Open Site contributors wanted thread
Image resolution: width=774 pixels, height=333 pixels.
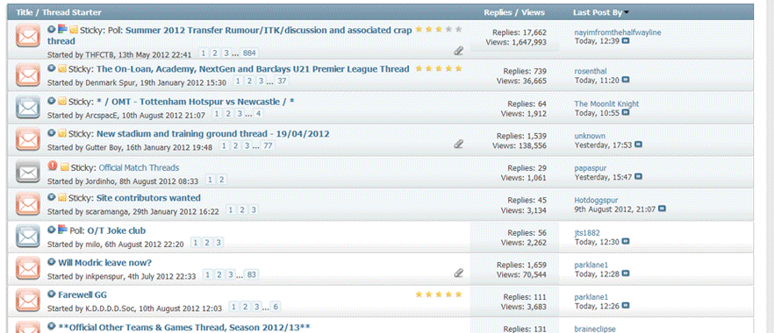coord(148,198)
